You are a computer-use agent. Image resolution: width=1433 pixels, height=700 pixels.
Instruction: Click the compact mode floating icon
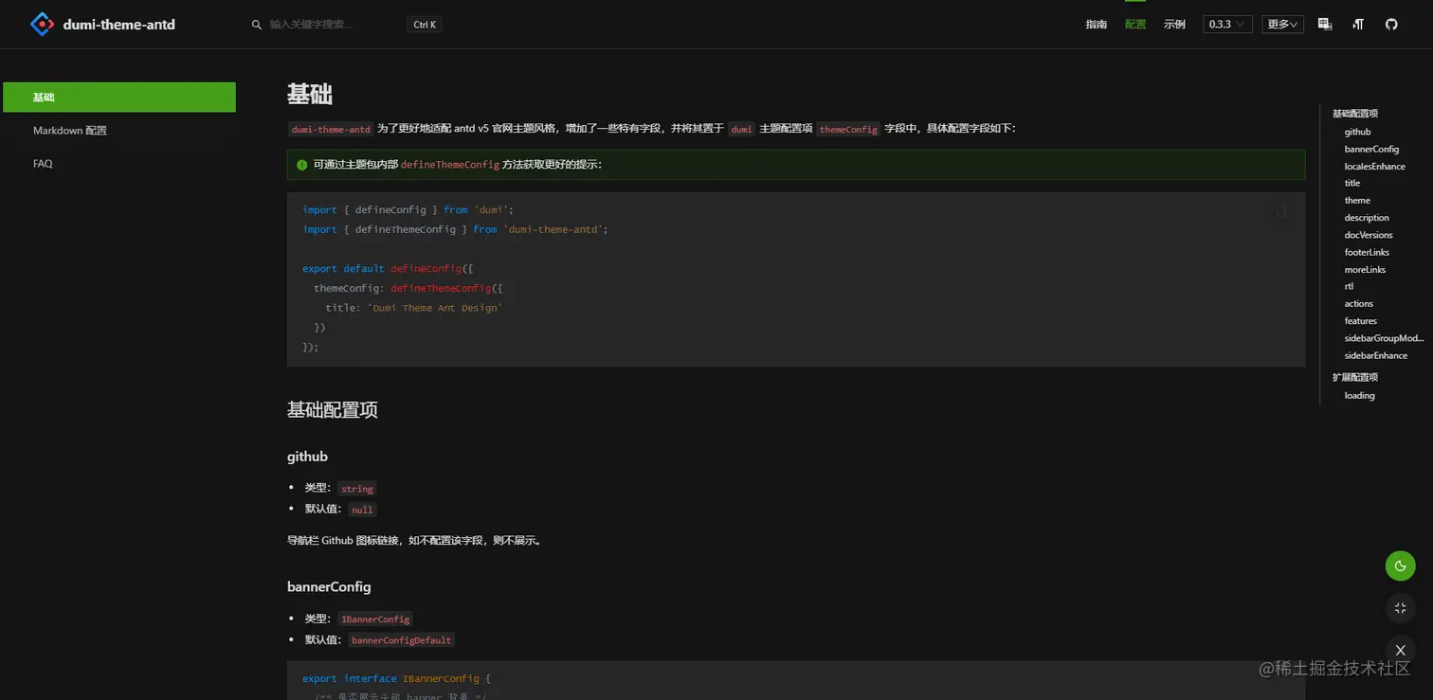click(x=1400, y=607)
